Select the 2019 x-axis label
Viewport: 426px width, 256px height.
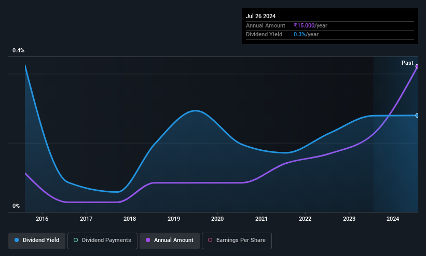(x=174, y=219)
